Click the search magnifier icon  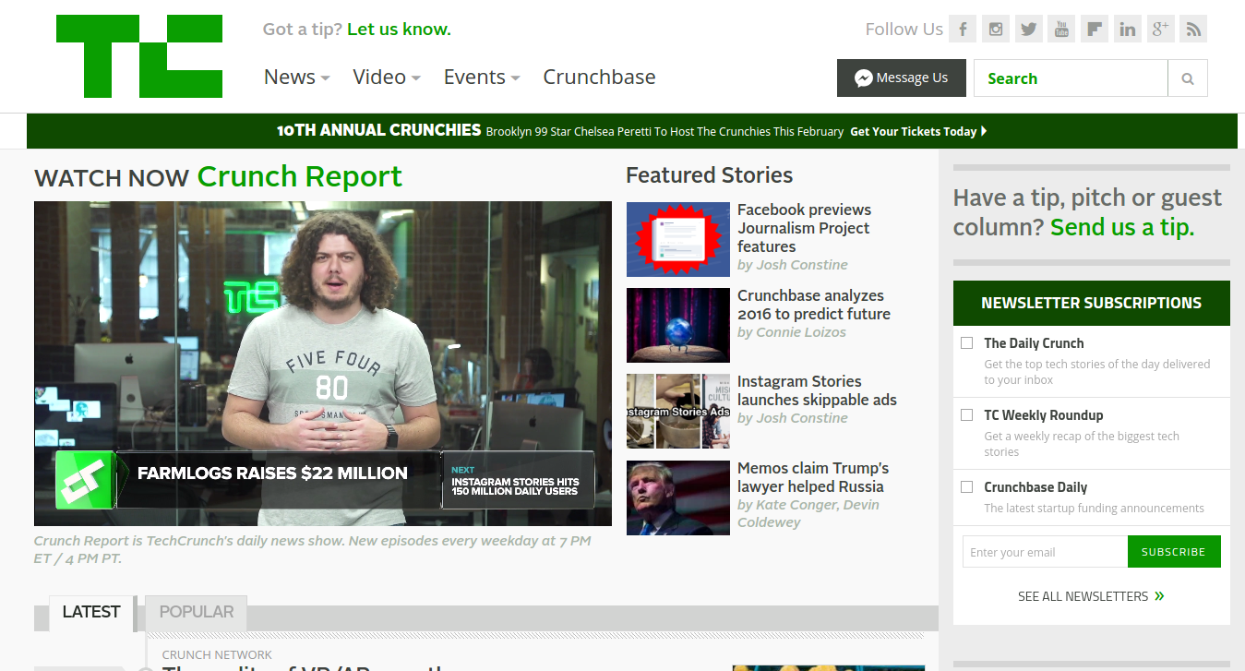(x=1188, y=78)
